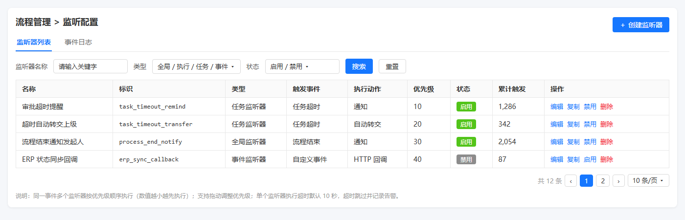
Task: Open the 10 条/页 page size dropdown
Action: [x=648, y=181]
